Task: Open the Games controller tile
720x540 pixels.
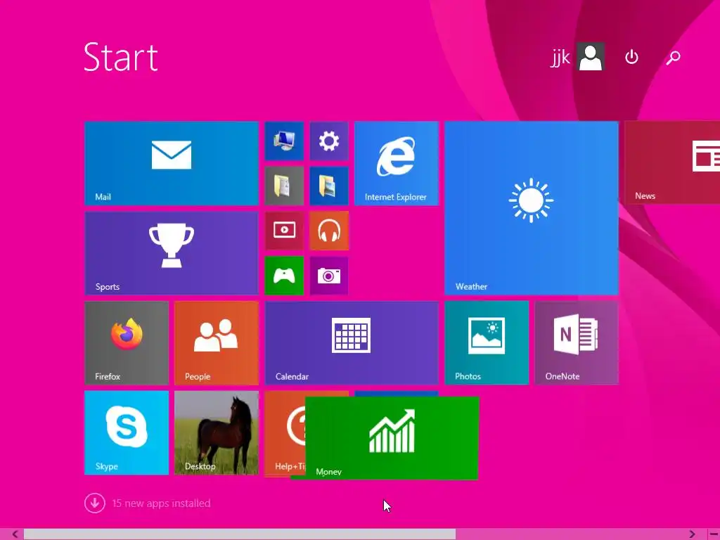Action: pos(284,276)
